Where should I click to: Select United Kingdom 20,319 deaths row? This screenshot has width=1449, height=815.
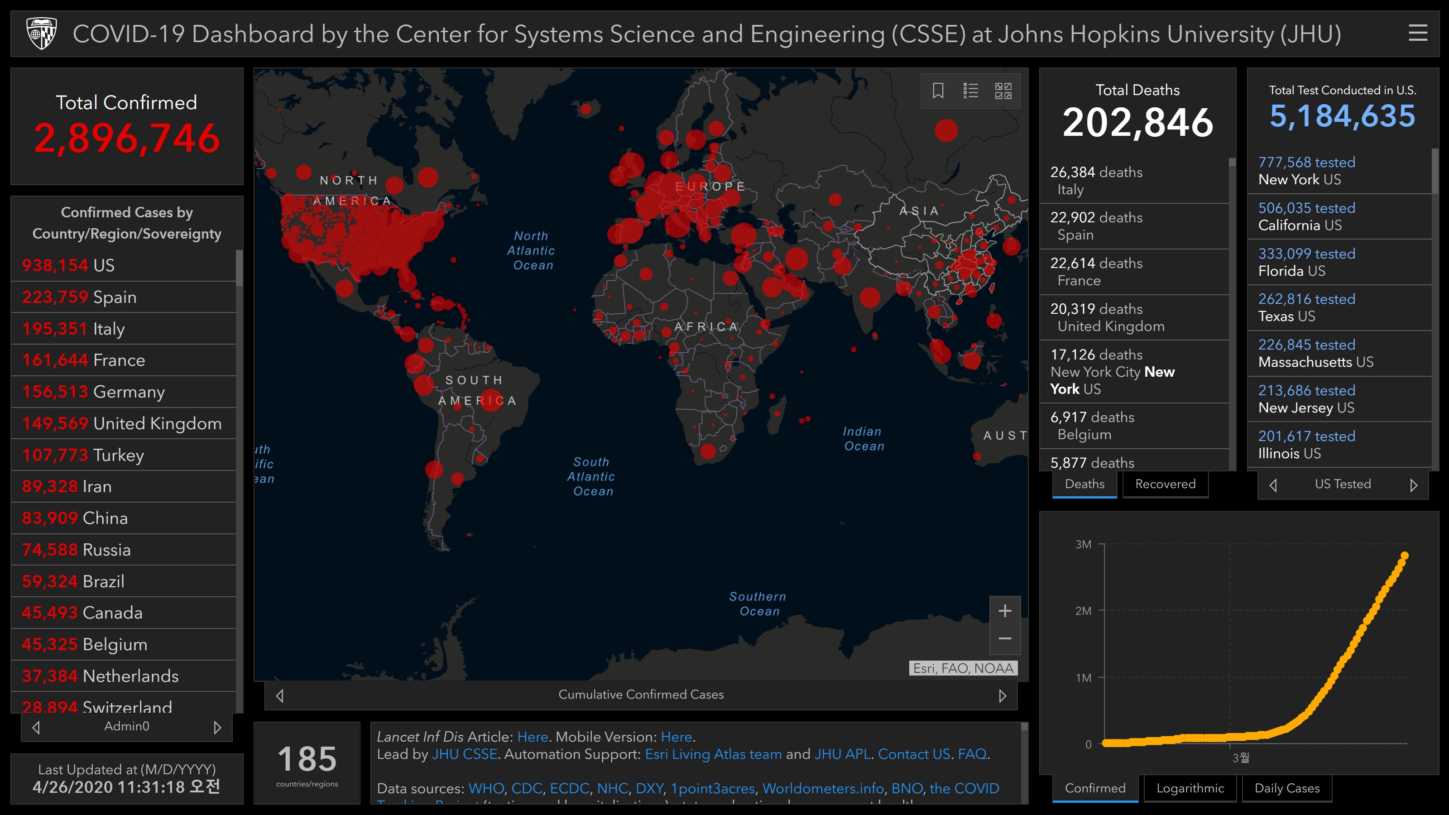tap(1134, 317)
